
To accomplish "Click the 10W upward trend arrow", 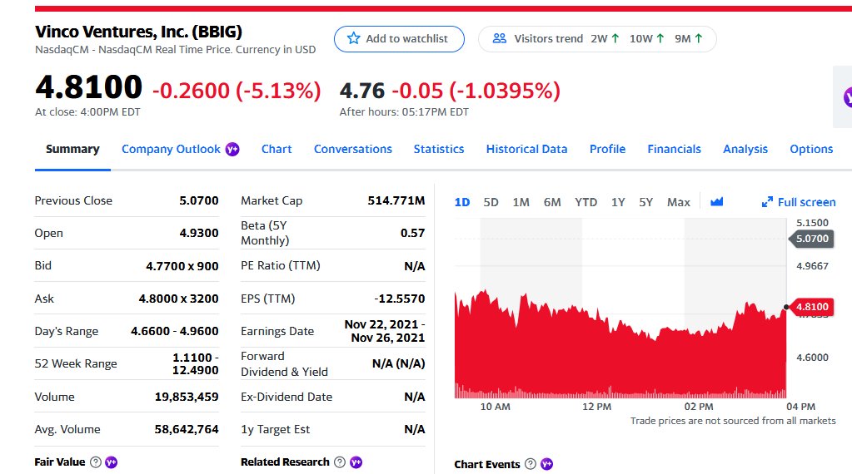I will tap(660, 38).
